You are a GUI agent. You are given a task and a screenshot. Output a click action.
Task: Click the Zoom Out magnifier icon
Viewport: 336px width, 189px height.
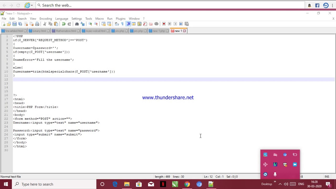[x=96, y=24]
